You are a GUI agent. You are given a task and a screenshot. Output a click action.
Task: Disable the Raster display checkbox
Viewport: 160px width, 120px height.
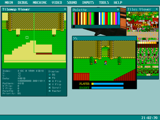(x=49, y=91)
